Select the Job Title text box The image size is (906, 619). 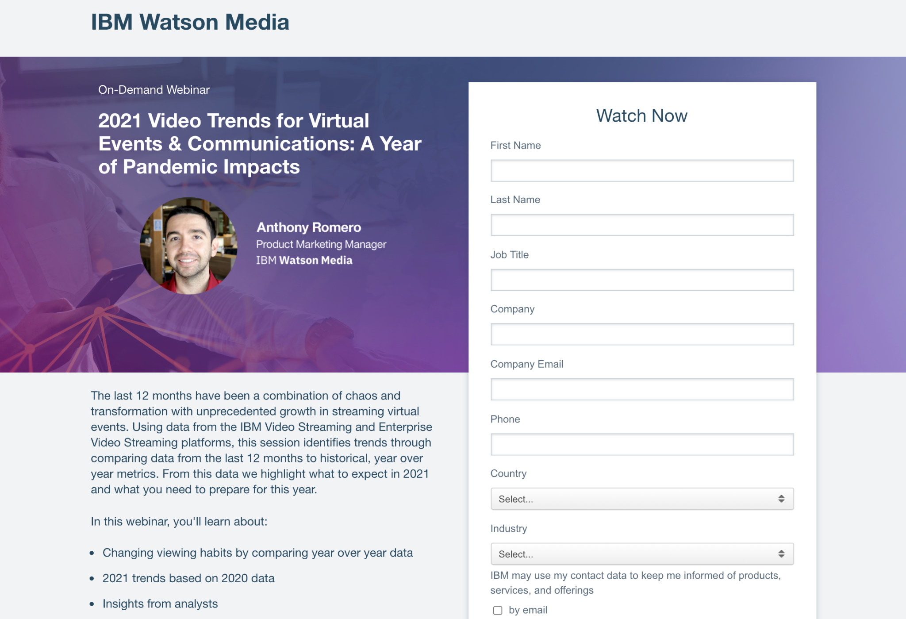(x=642, y=280)
